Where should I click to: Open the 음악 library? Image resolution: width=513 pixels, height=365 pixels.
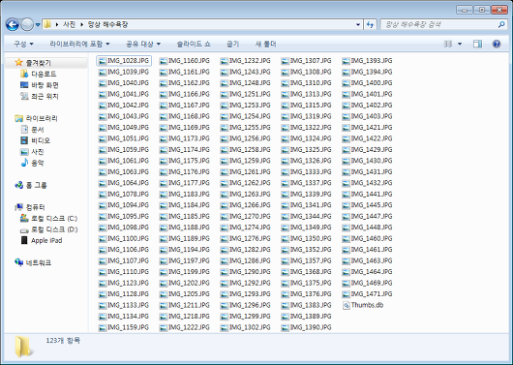pyautogui.click(x=38, y=163)
